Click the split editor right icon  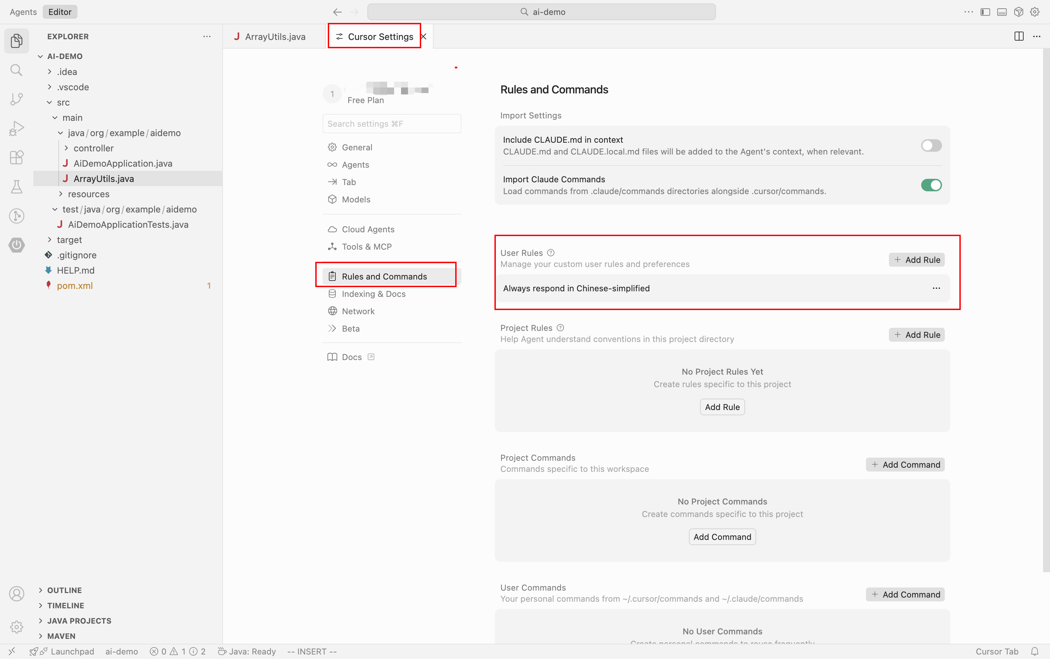pyautogui.click(x=1019, y=36)
